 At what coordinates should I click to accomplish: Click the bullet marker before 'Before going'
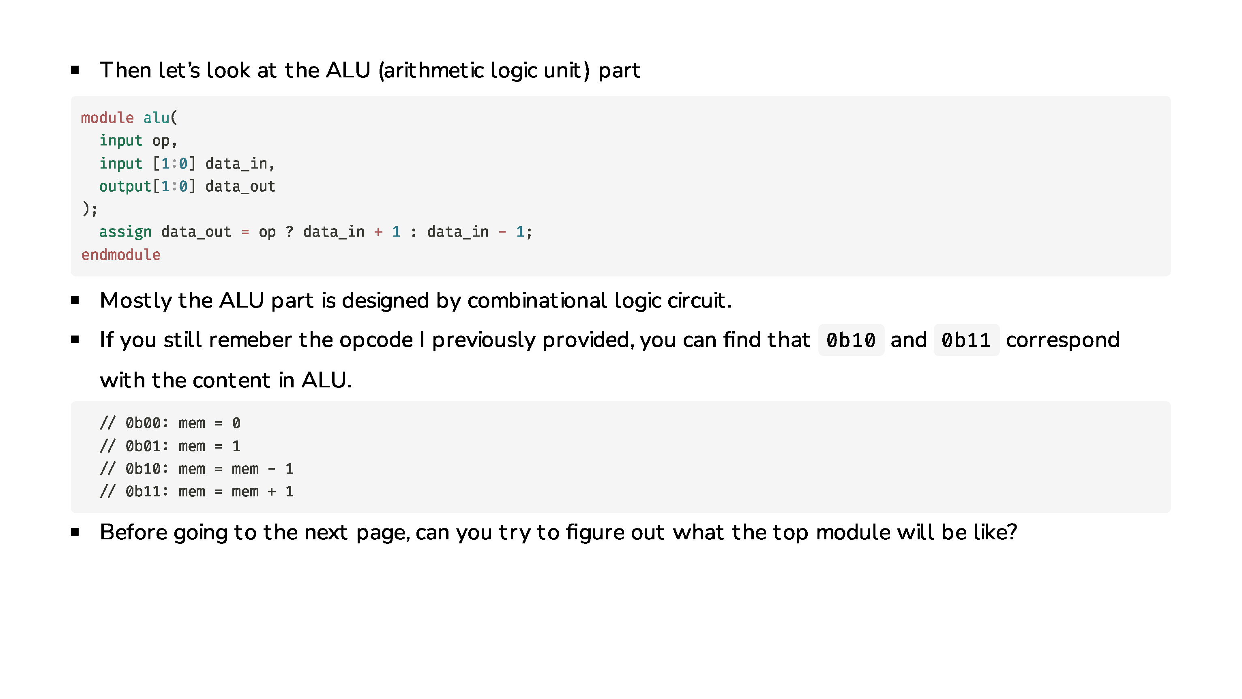click(75, 532)
